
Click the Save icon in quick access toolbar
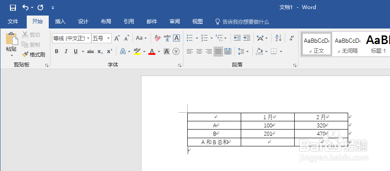tap(13, 8)
